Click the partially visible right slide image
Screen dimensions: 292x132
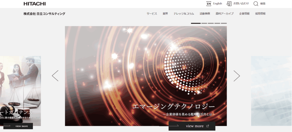[x=271, y=91]
